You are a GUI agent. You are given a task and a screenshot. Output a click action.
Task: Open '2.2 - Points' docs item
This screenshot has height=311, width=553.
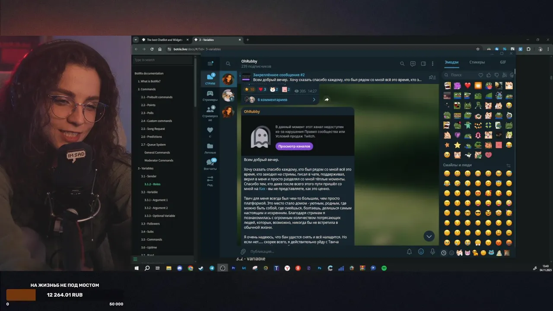click(x=148, y=105)
